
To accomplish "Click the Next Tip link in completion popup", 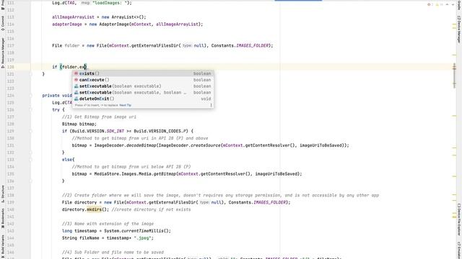I will click(x=125, y=105).
